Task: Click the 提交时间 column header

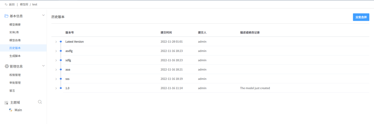Action: coord(166,32)
